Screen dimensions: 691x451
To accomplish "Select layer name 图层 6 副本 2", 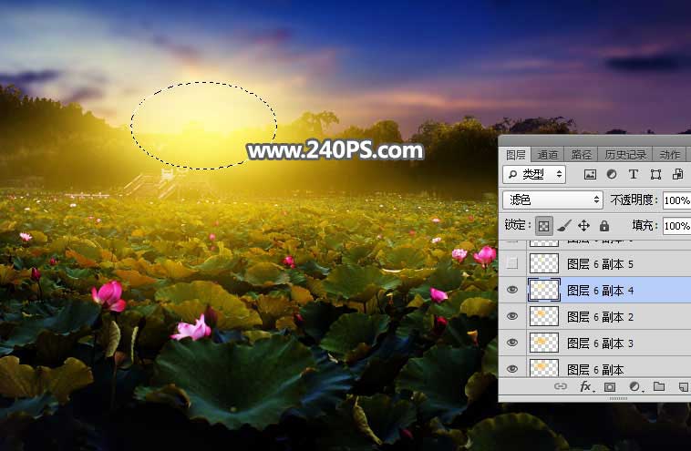I will click(x=600, y=317).
